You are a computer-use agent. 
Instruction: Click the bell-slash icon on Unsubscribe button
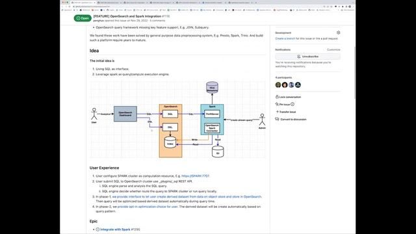(x=299, y=57)
